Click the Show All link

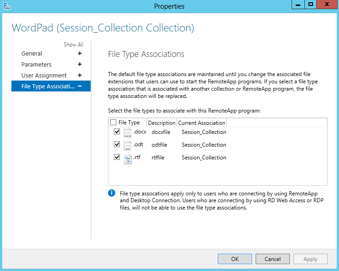(73, 45)
